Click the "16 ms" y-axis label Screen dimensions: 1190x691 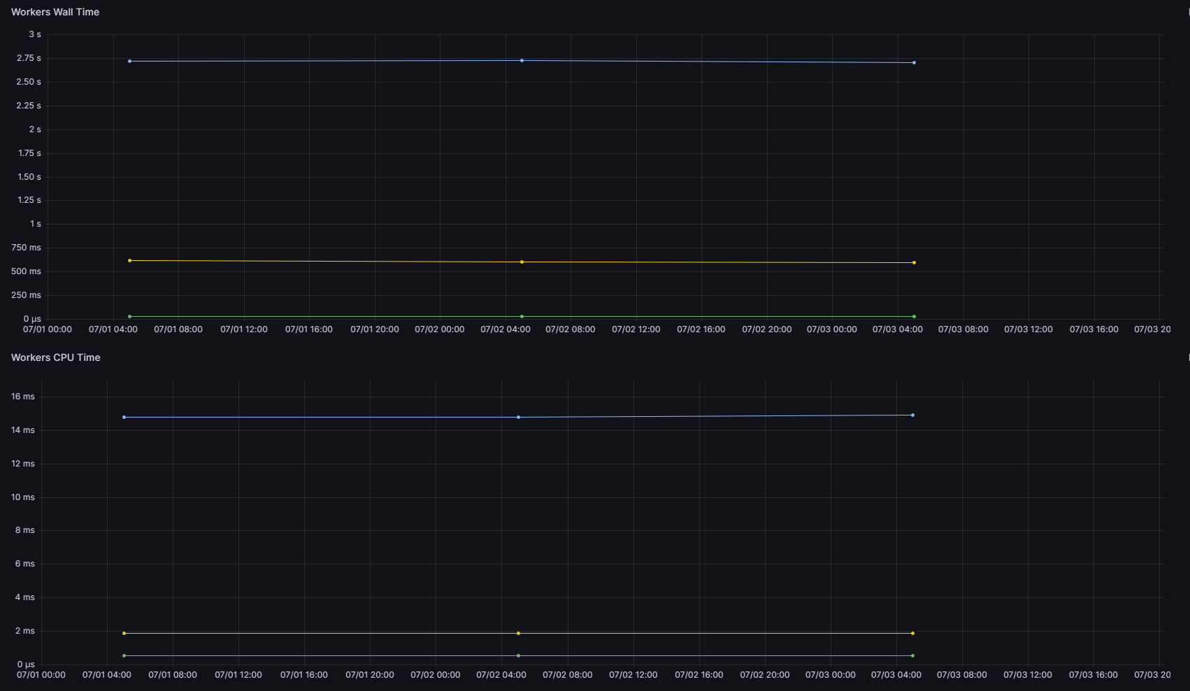[x=23, y=397]
